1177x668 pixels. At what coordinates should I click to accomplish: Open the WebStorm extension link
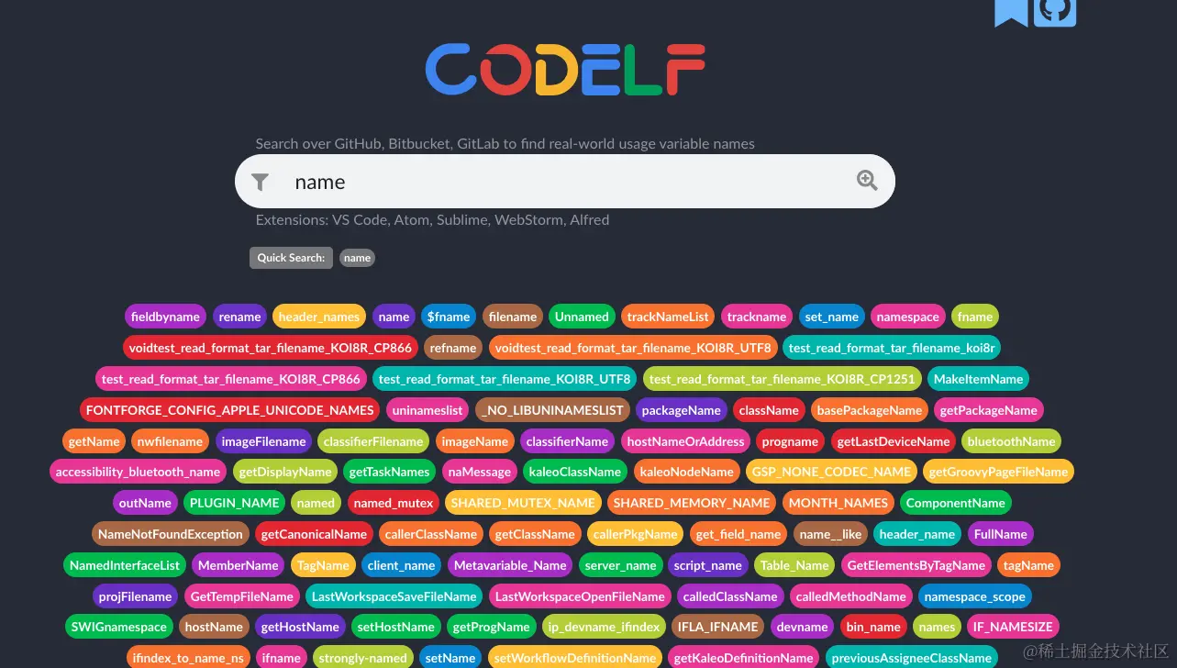(x=527, y=220)
